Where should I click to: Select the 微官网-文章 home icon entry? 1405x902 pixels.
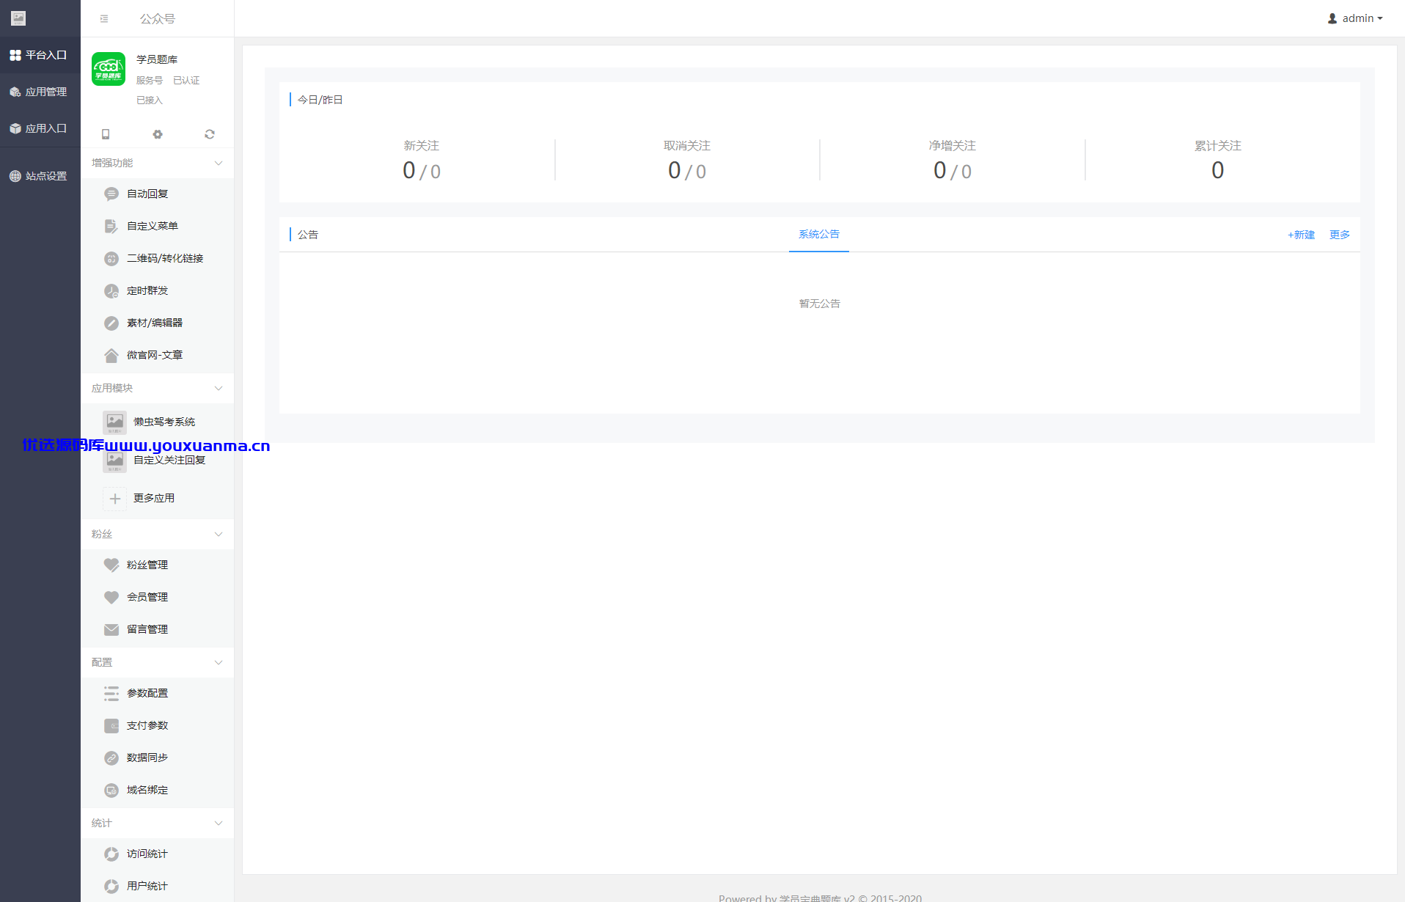tap(157, 355)
